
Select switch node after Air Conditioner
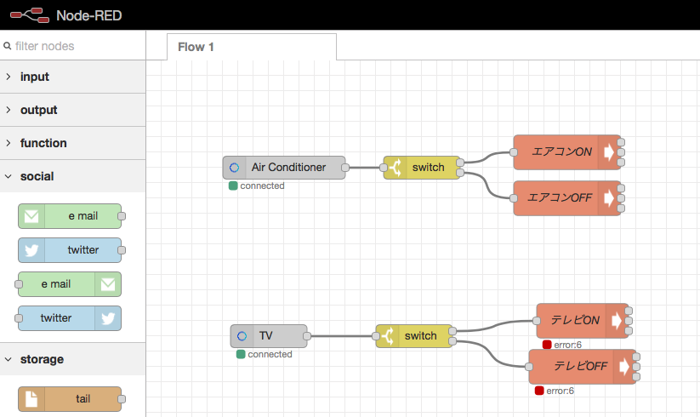[x=422, y=168]
